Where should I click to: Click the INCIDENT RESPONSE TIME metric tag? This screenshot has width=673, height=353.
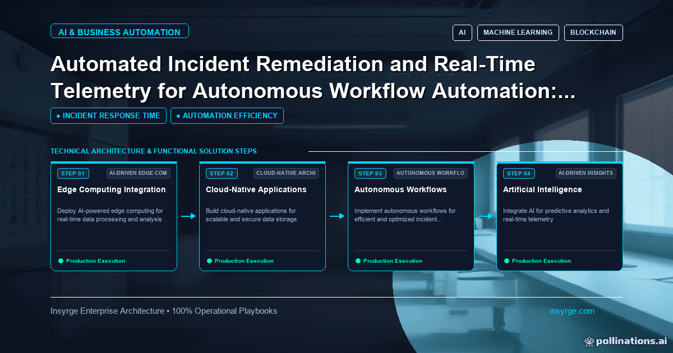108,115
